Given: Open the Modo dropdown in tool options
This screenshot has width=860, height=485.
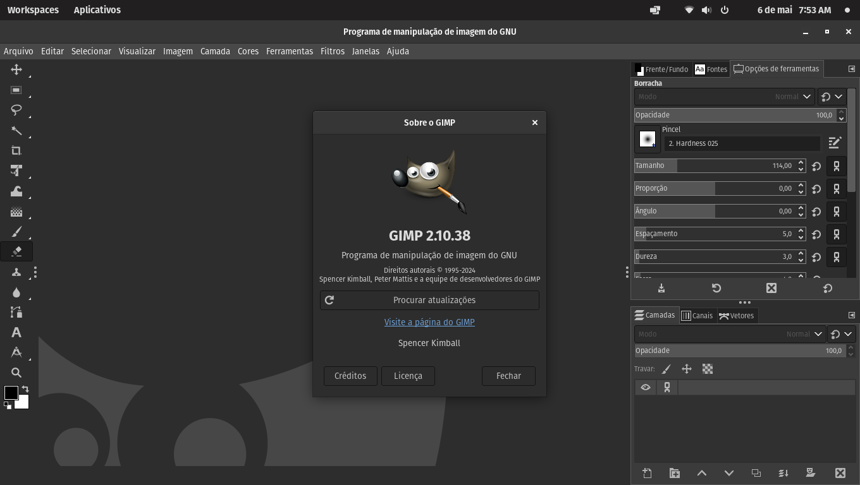Looking at the screenshot, I should point(724,97).
